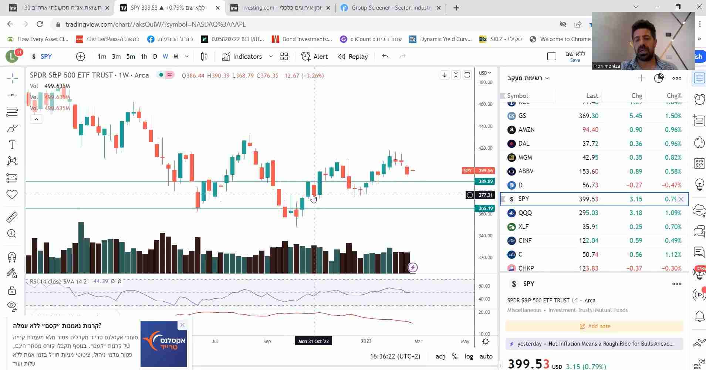Remove SPY from the watchlist

681,199
